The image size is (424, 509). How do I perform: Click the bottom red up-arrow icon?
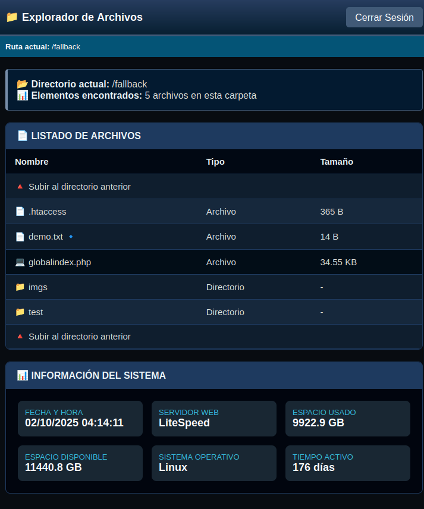20,337
